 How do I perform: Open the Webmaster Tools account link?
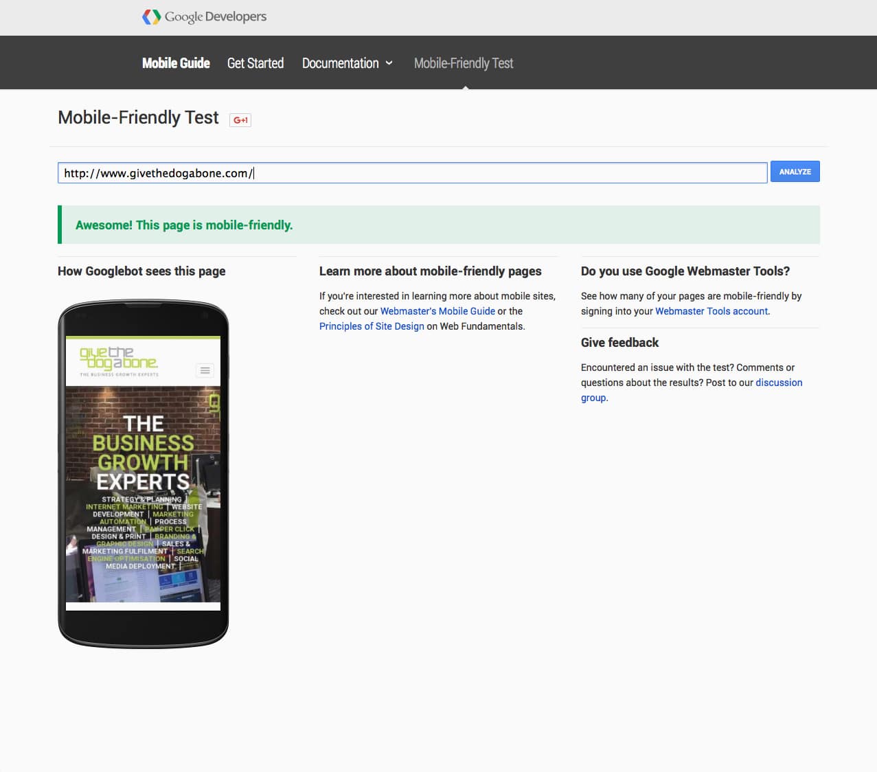711,311
